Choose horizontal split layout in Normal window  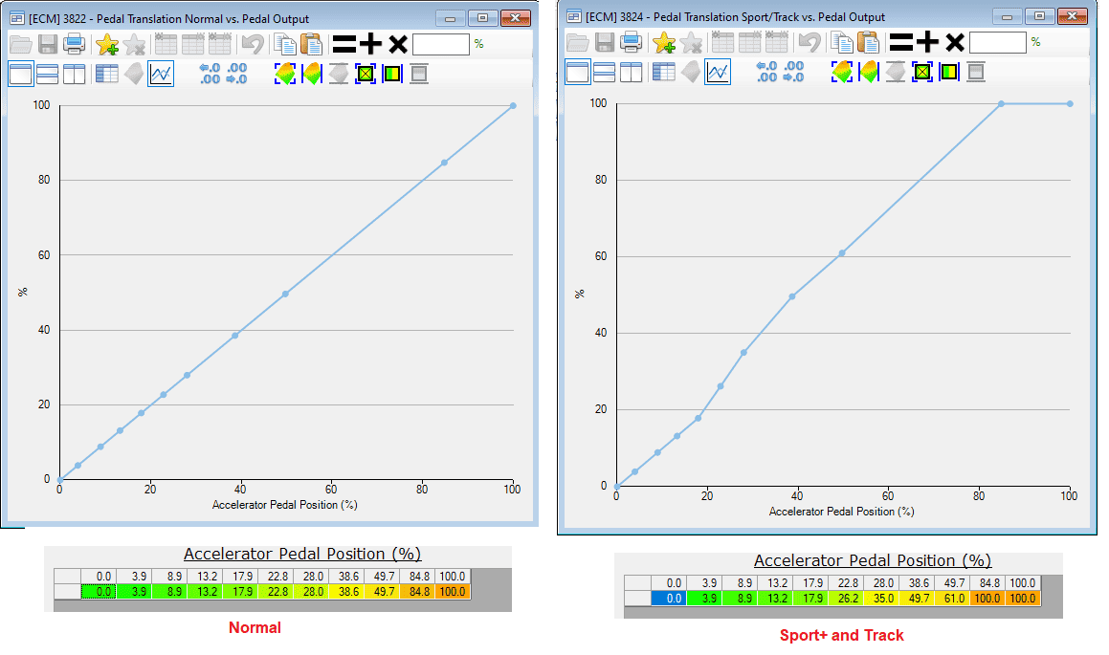(x=48, y=74)
